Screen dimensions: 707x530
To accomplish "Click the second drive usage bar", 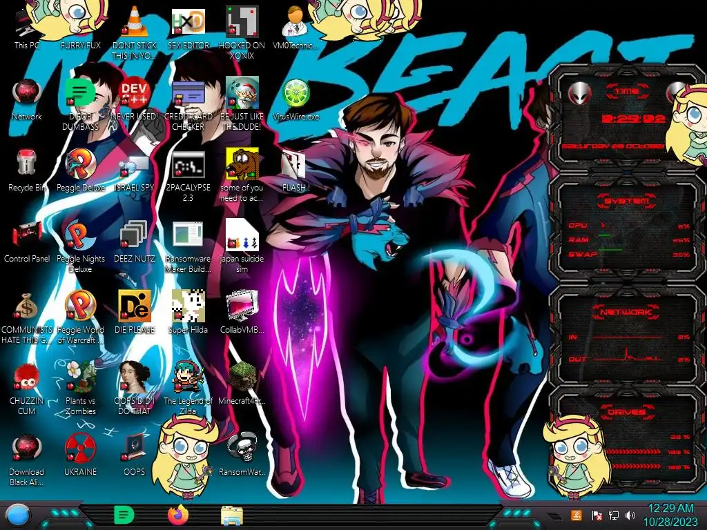I will point(634,451).
